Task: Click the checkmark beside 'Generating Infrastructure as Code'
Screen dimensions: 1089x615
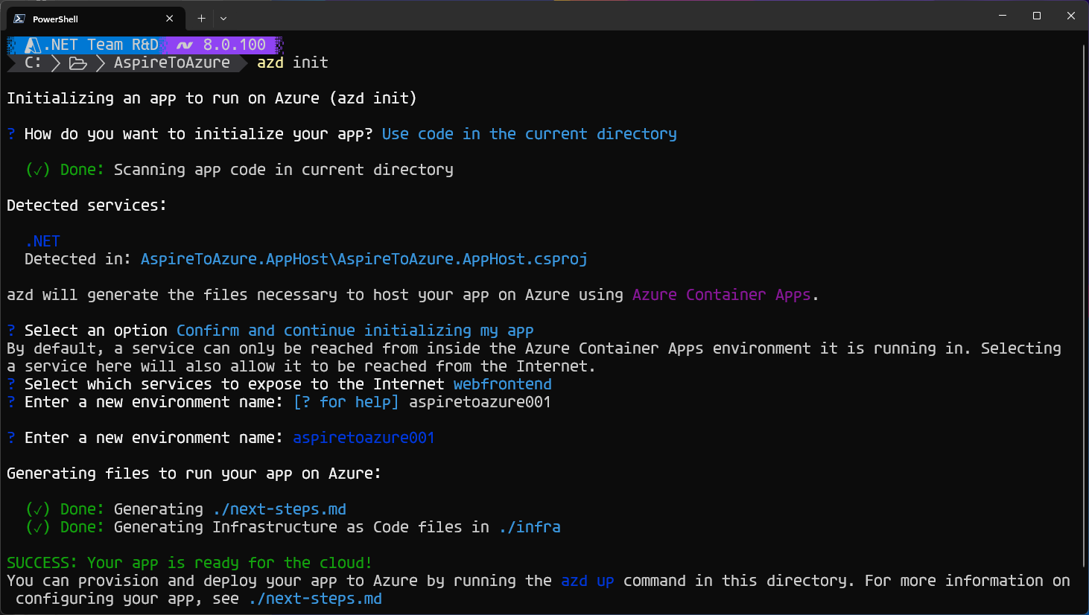Action: (x=38, y=527)
